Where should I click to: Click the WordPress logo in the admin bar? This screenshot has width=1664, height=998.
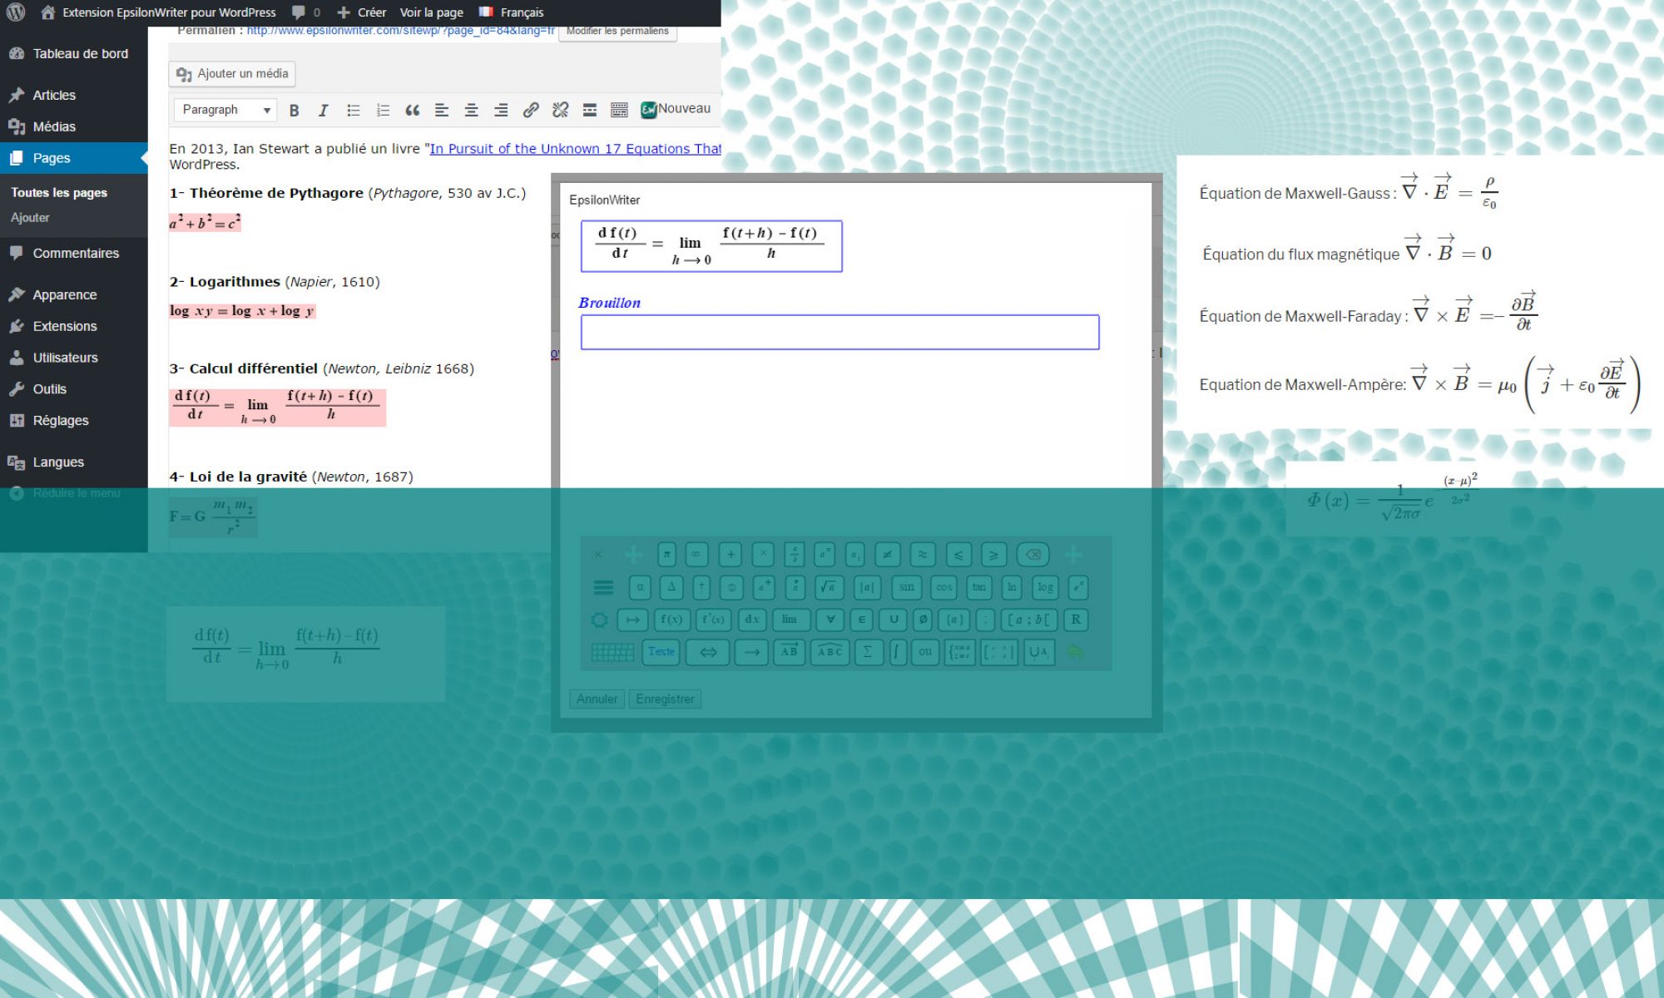[16, 12]
